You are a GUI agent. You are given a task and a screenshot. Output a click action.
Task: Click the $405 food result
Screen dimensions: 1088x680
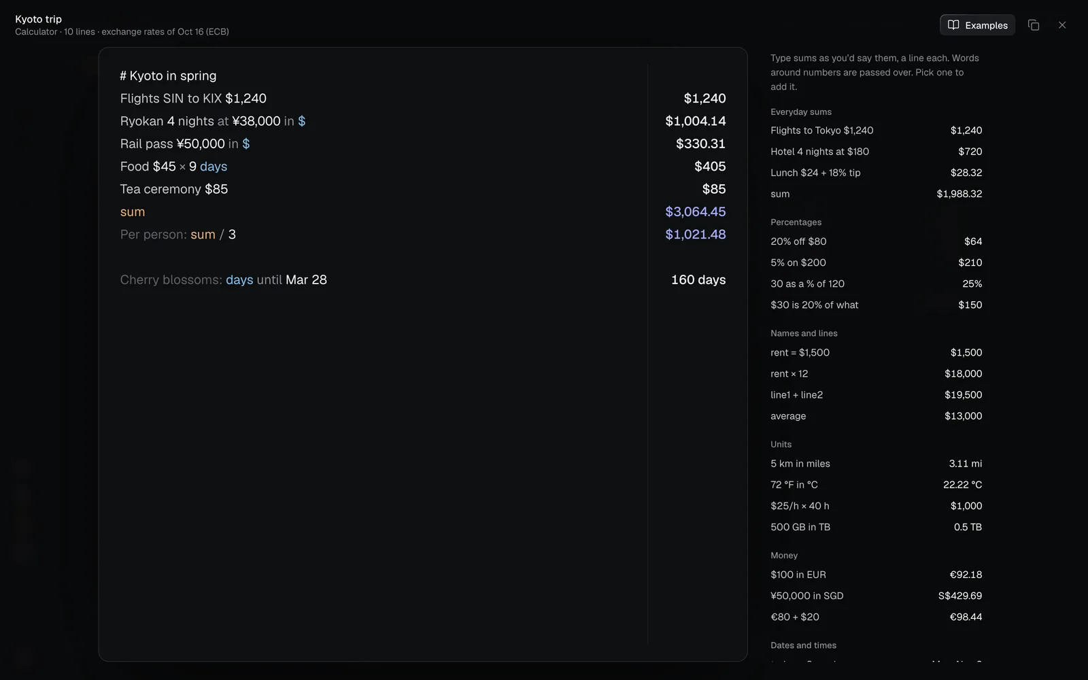[710, 167]
